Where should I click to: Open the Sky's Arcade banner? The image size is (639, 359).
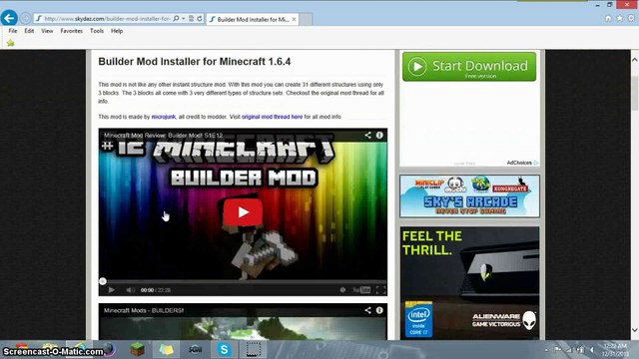[x=469, y=196]
